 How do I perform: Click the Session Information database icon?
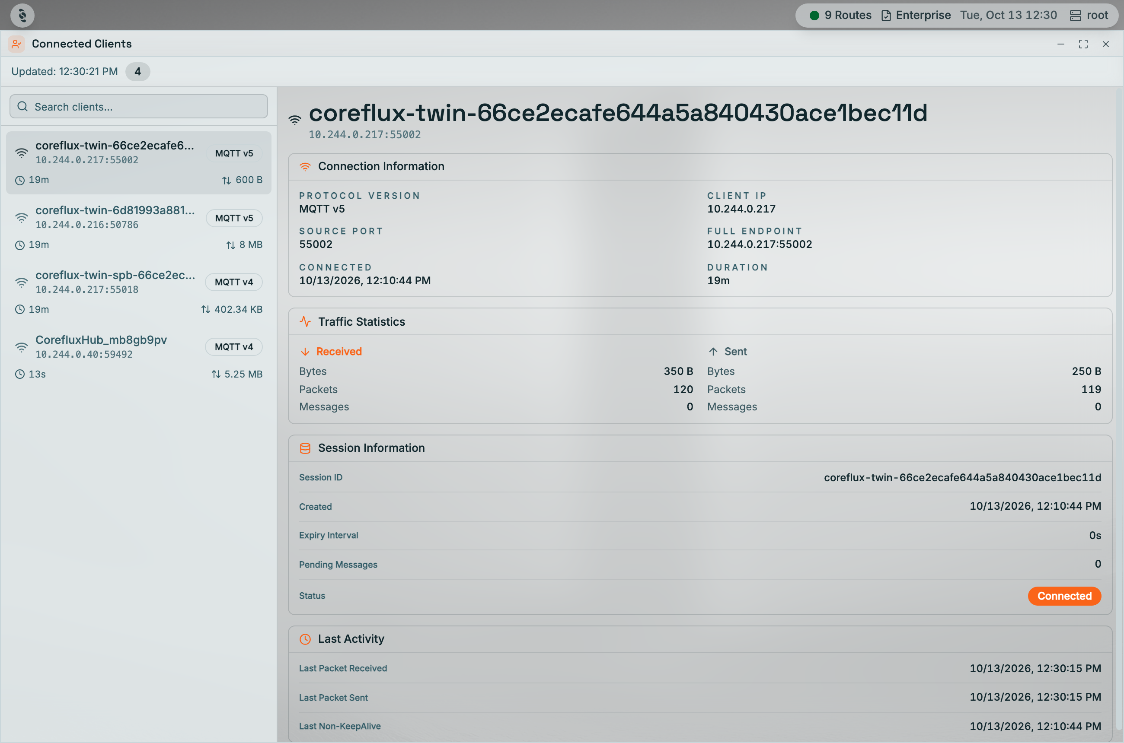[x=305, y=448]
